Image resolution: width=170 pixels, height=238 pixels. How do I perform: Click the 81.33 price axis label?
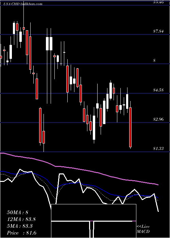click(158, 149)
